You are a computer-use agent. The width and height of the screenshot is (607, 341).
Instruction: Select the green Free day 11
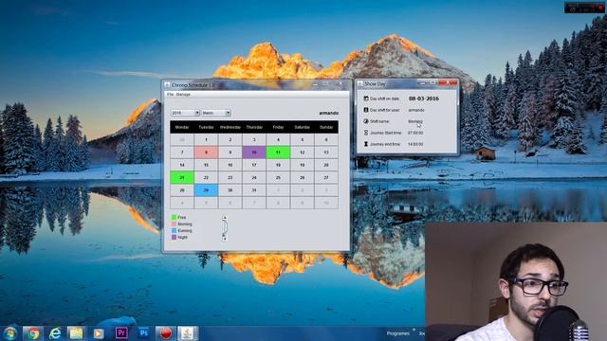point(278,153)
